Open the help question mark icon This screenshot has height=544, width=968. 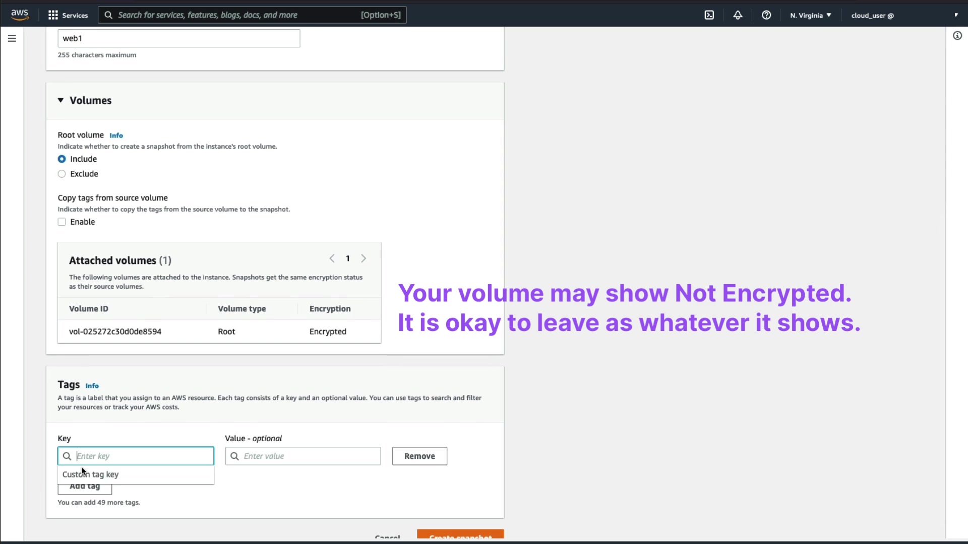(x=766, y=15)
